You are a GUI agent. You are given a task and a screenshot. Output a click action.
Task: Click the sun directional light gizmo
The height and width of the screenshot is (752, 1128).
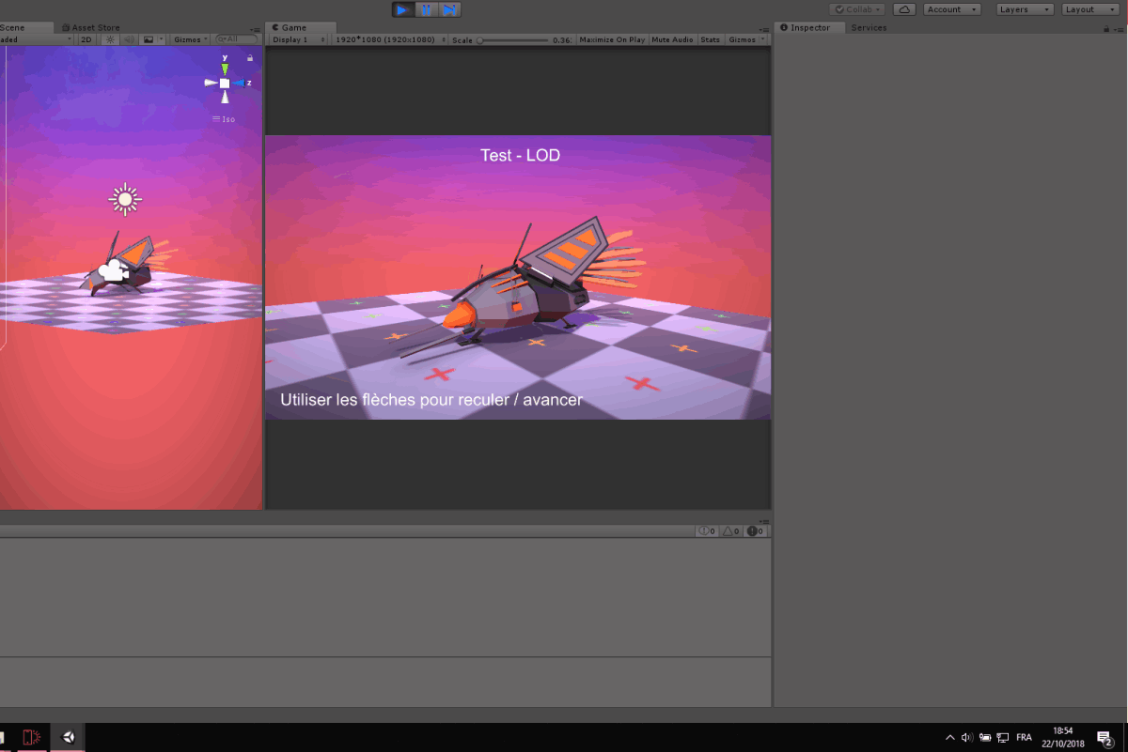point(124,199)
